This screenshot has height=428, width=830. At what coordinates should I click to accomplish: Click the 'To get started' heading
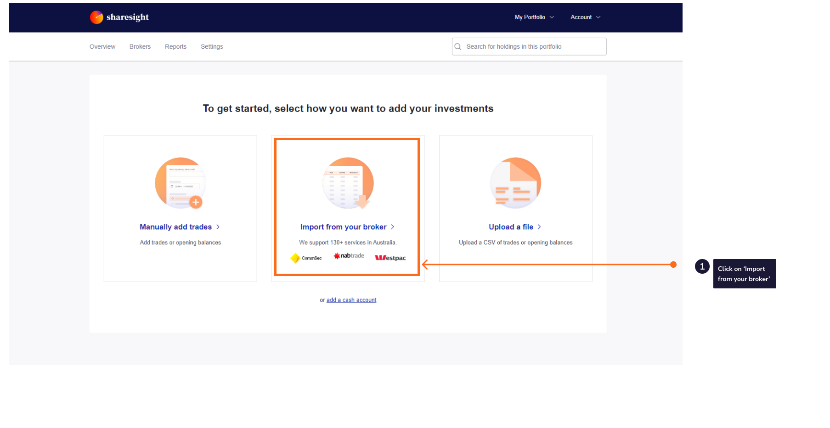click(x=348, y=108)
